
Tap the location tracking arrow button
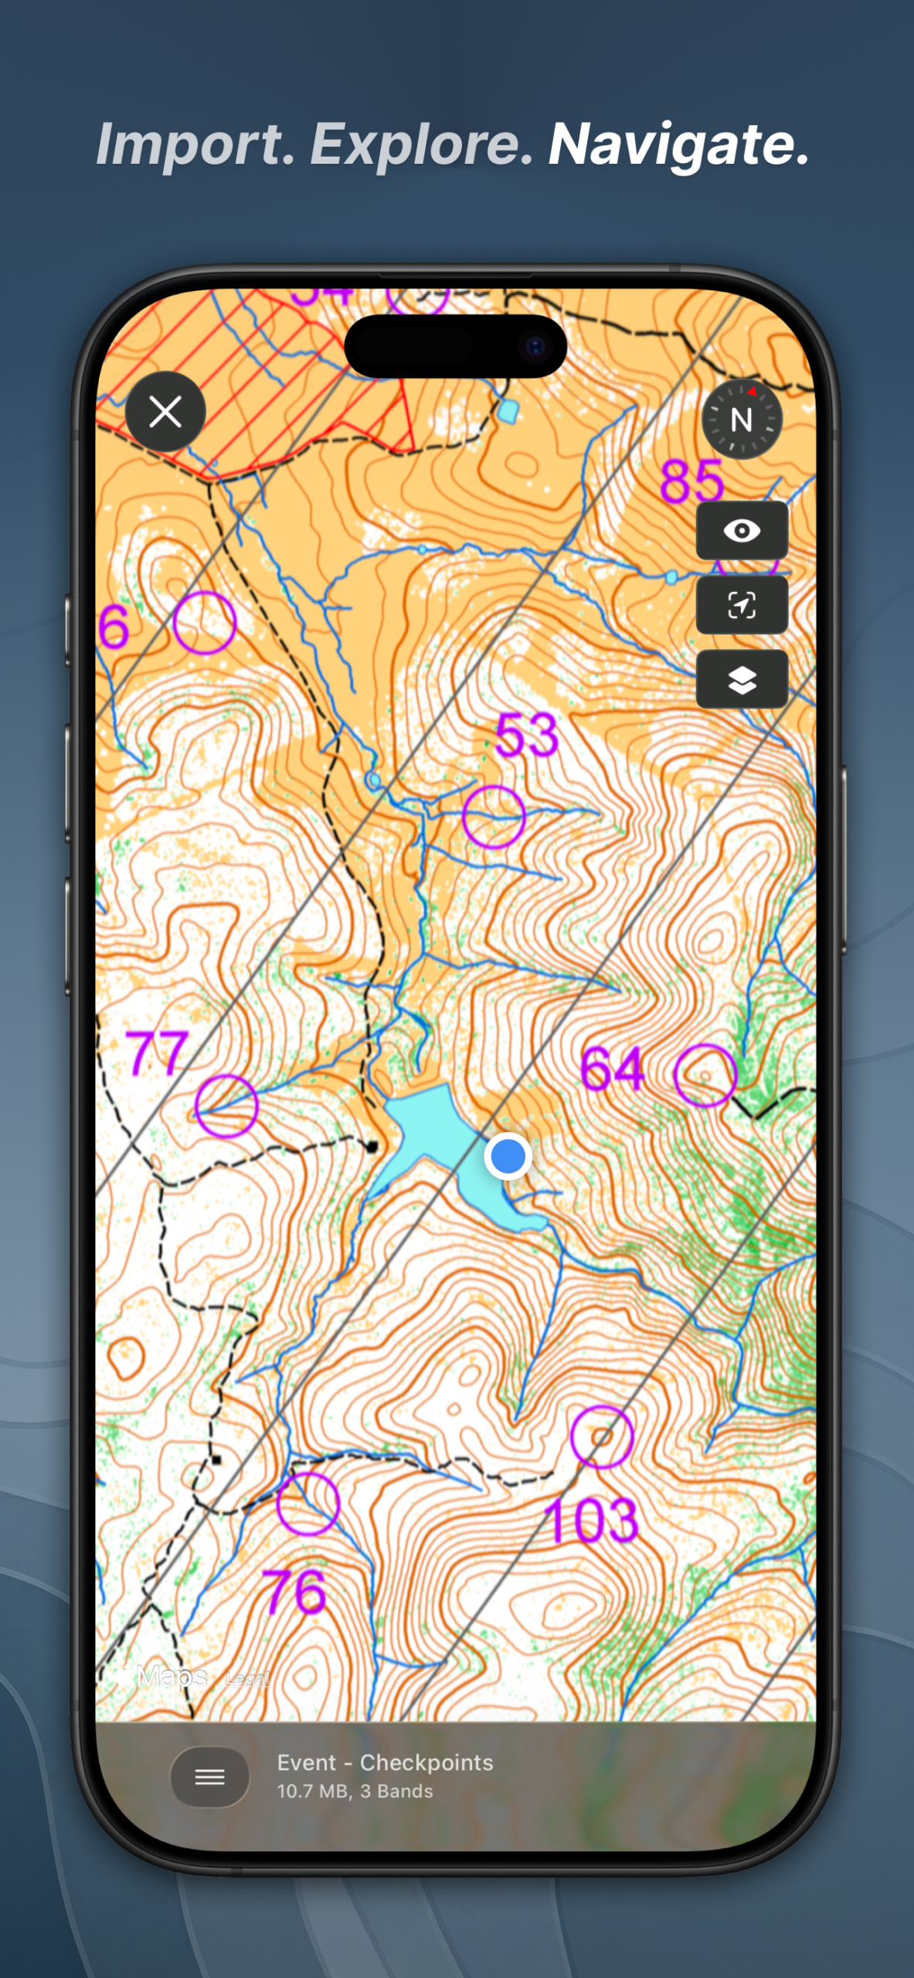point(742,605)
